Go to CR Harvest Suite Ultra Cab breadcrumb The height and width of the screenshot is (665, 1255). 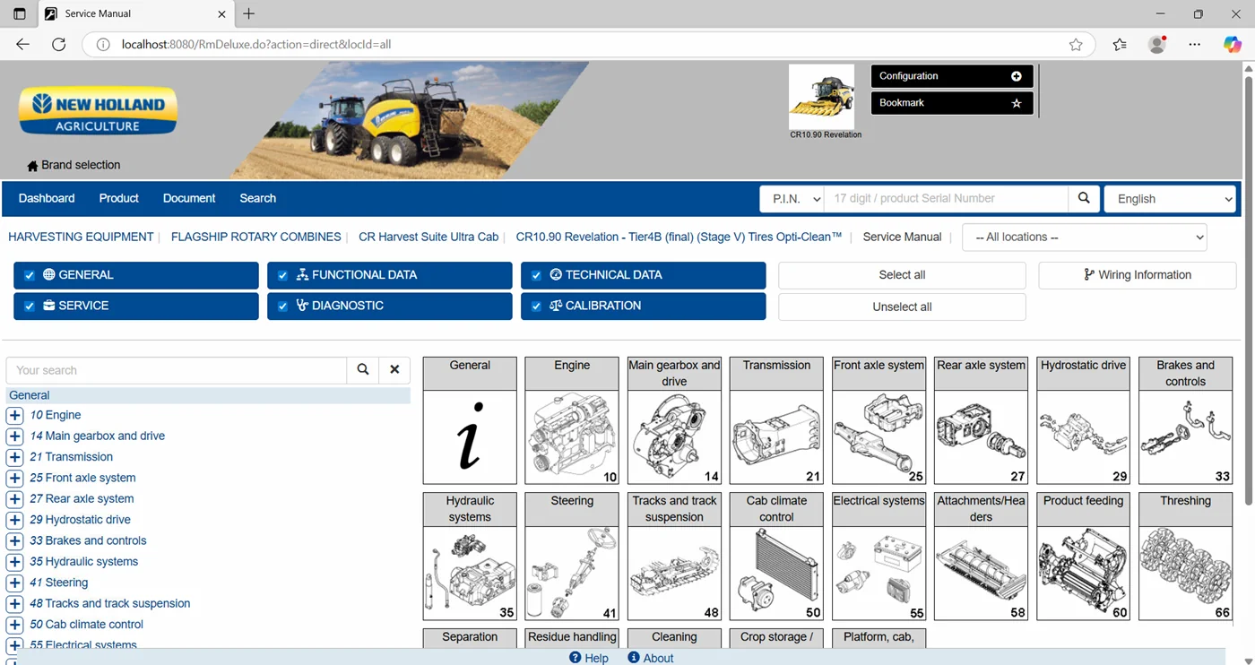coord(428,237)
